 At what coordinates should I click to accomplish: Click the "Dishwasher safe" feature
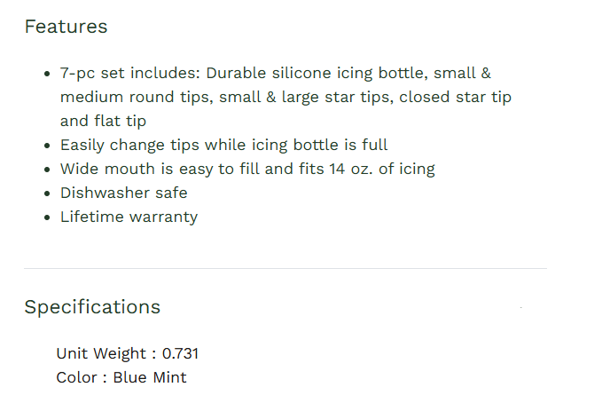coord(123,193)
